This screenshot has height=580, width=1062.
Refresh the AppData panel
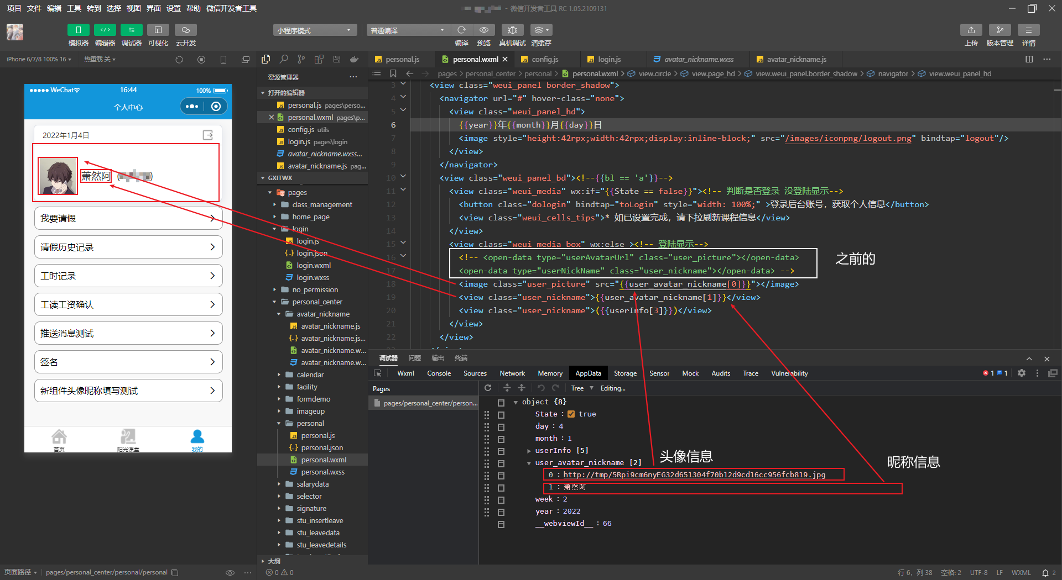(488, 388)
